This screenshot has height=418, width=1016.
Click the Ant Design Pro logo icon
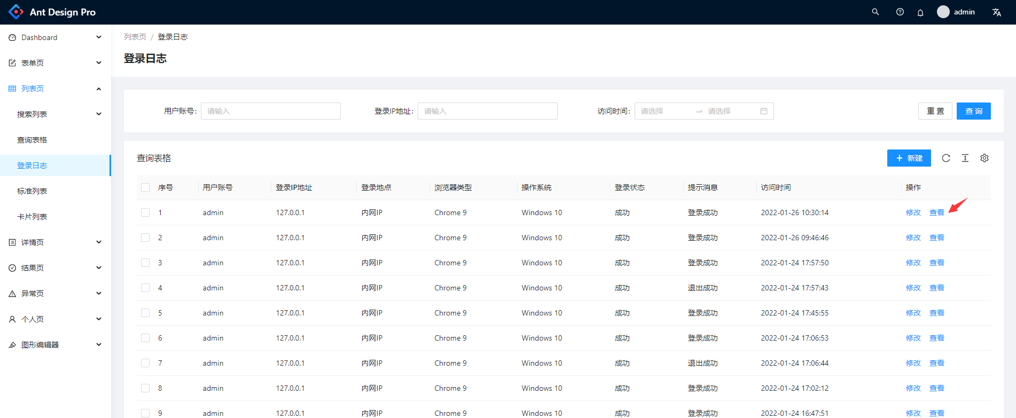pos(16,12)
